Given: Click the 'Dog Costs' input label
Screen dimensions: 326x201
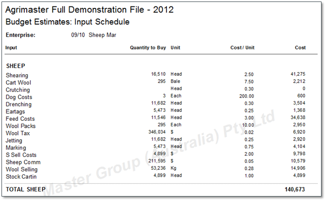Looking at the screenshot, I should pyautogui.click(x=19, y=97).
